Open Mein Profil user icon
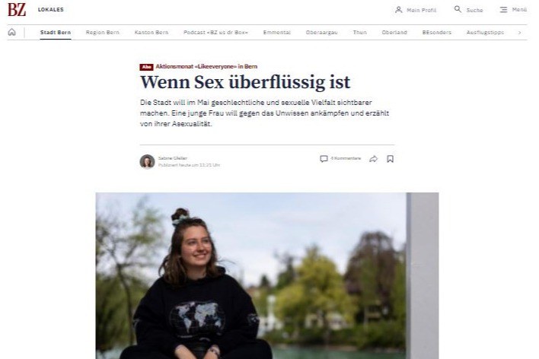Image resolution: width=539 pixels, height=359 pixels. pos(398,10)
